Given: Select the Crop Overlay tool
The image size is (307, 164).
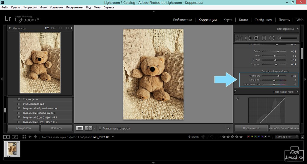Looking at the screenshot, I should pos(240,38).
